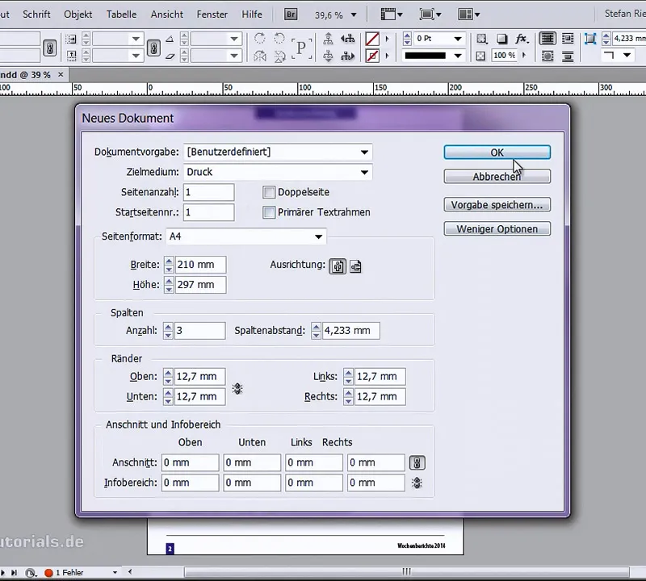Viewport: 646px width, 581px height.
Task: Click the flip vertical icon
Action: point(279,56)
